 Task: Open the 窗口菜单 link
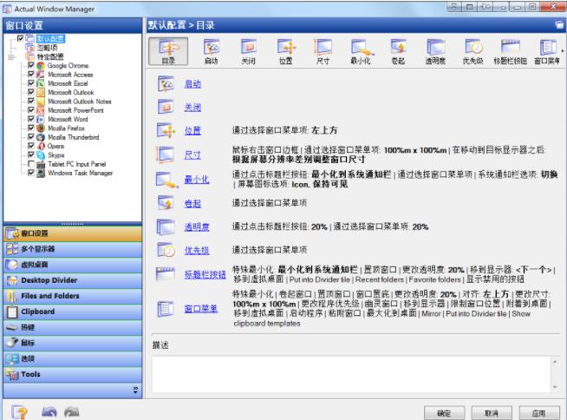point(200,309)
